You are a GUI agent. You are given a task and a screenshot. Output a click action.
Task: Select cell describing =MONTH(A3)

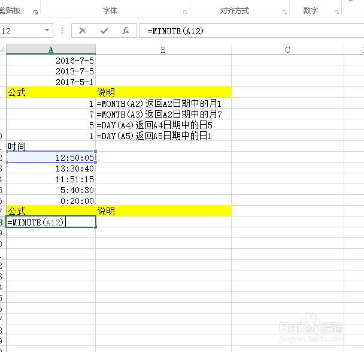click(x=163, y=114)
